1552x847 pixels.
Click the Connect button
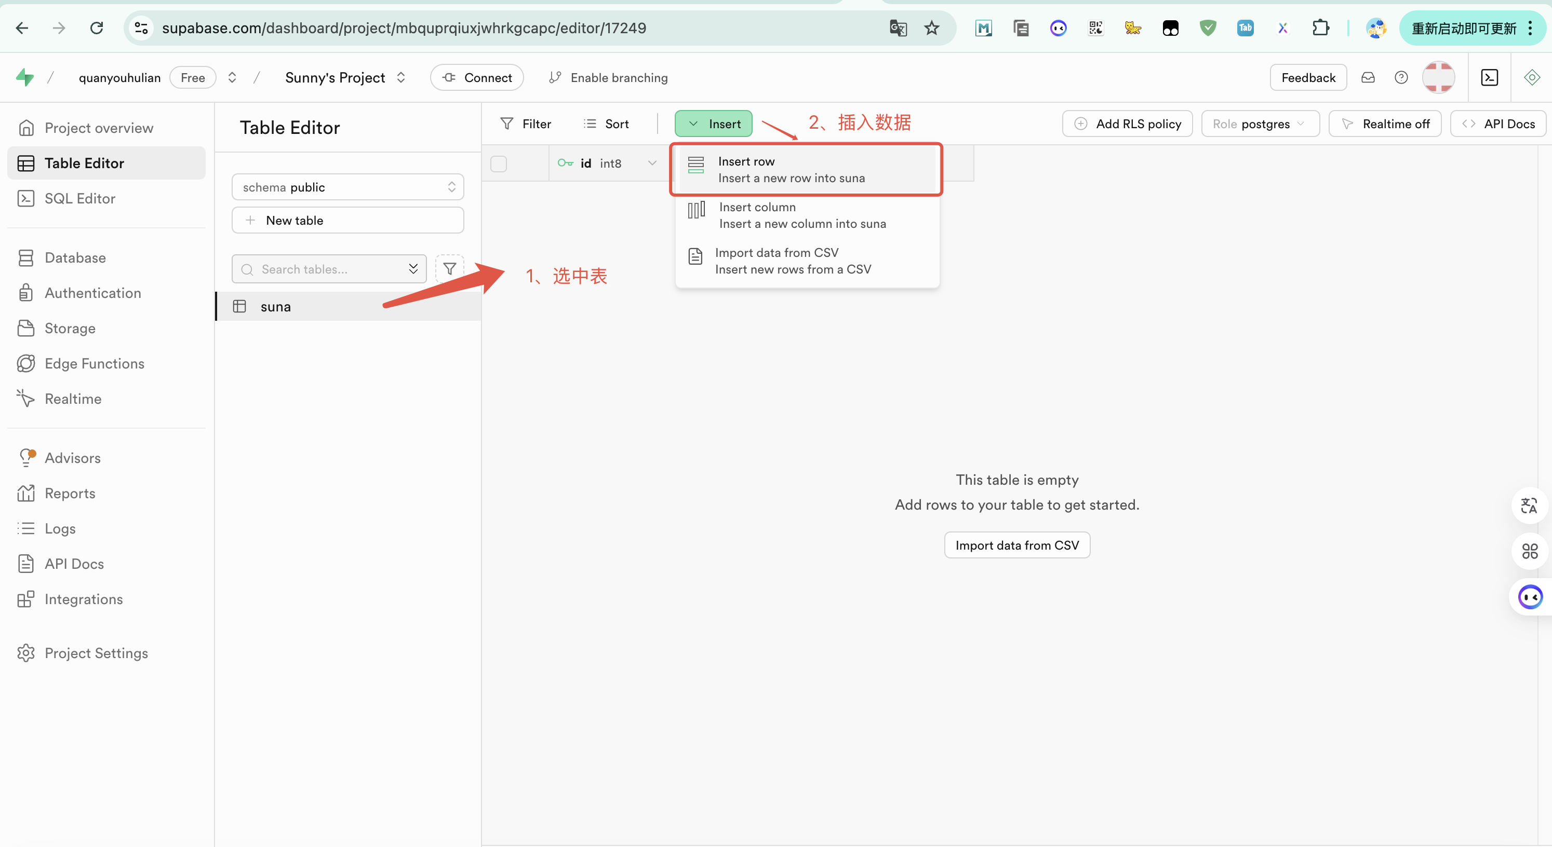click(477, 78)
